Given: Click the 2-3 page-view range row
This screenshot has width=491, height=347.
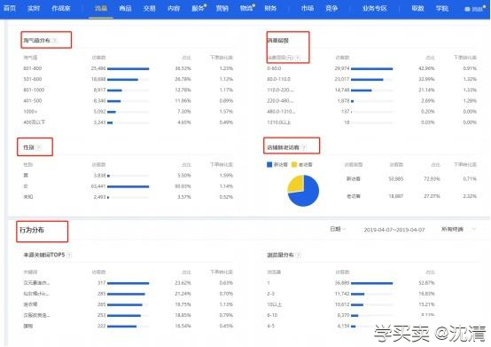Looking at the screenshot, I should 351,294.
